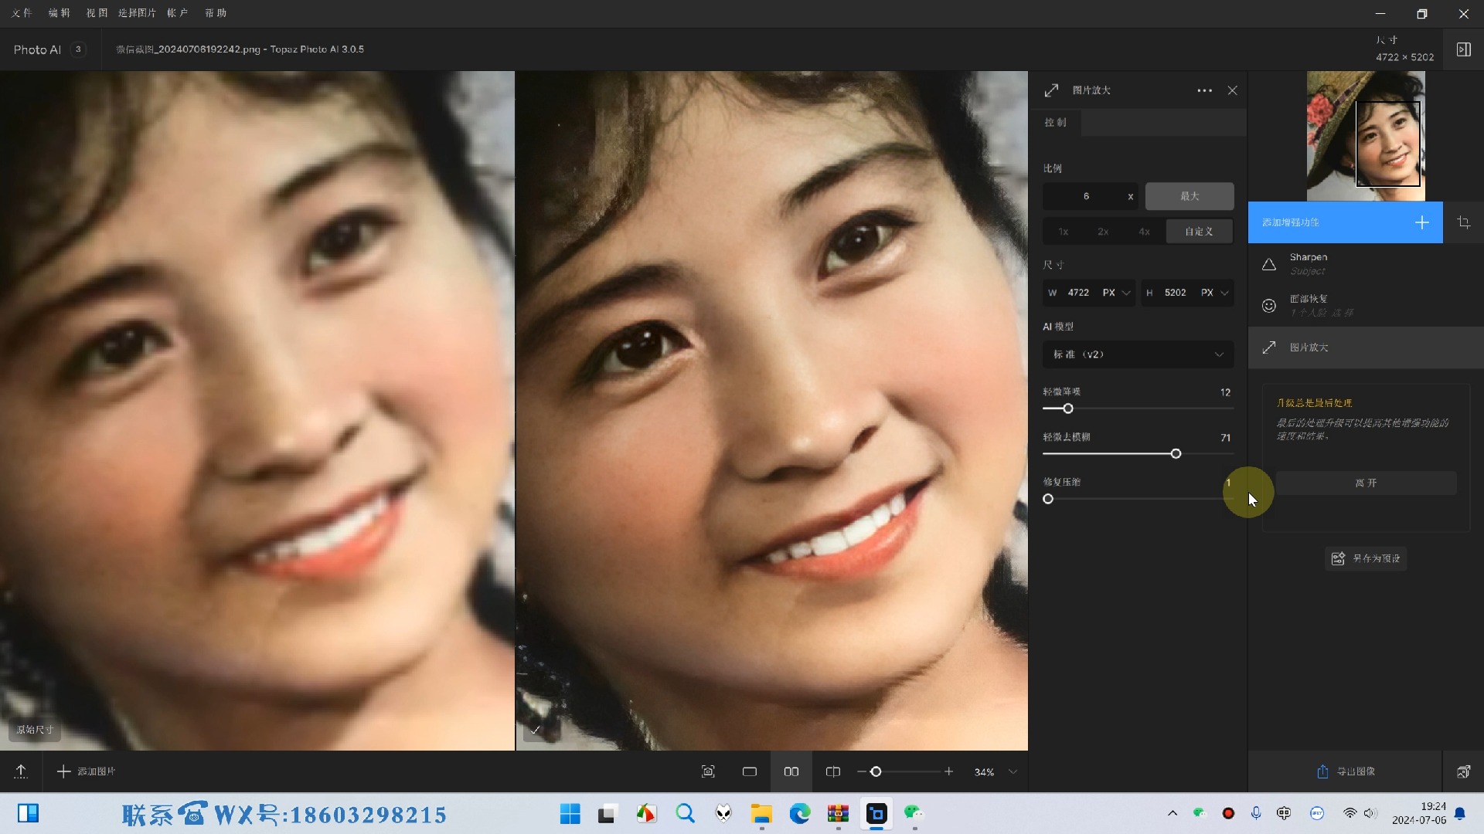Click the 文件 File menu

[x=22, y=12]
